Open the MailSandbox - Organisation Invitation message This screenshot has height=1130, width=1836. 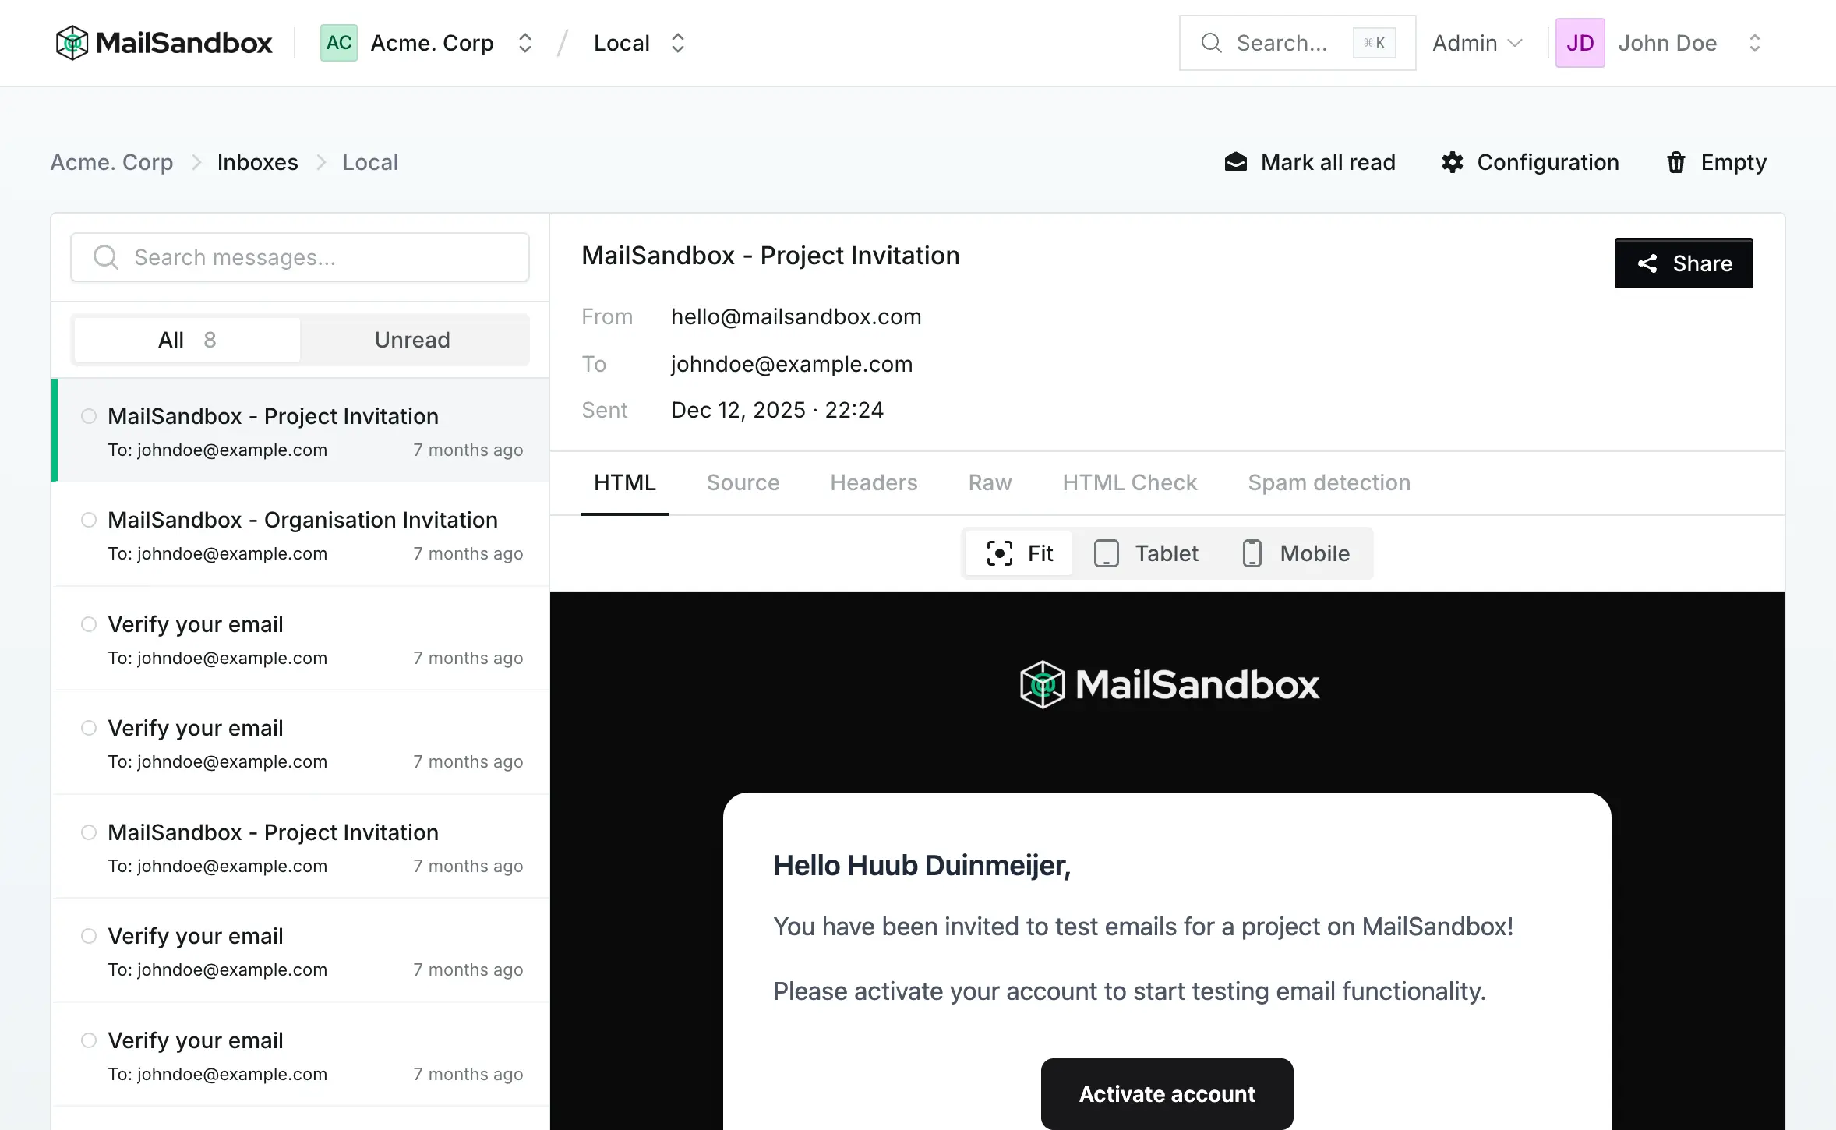(301, 535)
